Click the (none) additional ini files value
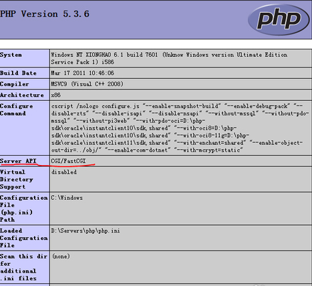The image size is (312, 286). click(61, 256)
